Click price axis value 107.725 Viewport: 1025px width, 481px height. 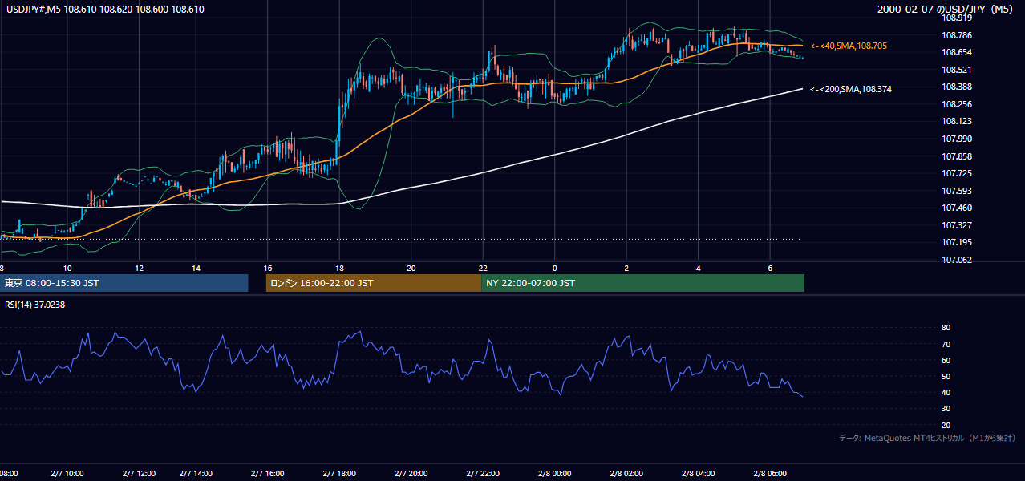956,173
